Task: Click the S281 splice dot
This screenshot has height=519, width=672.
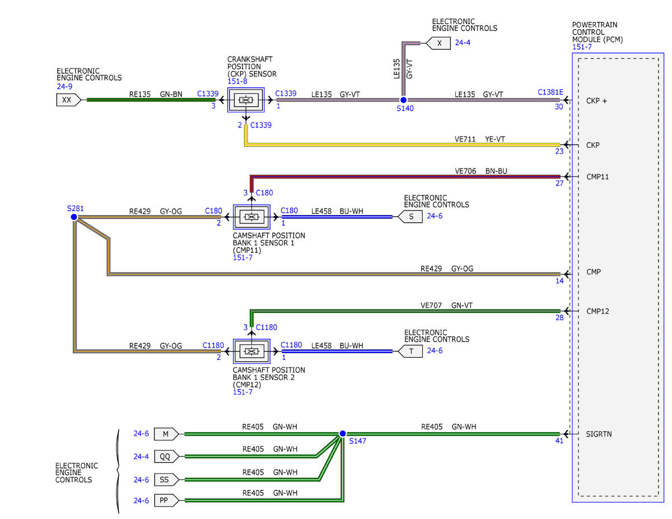Action: click(x=74, y=217)
